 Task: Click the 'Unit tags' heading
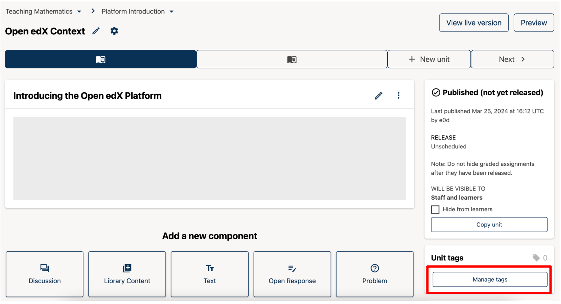tap(447, 258)
